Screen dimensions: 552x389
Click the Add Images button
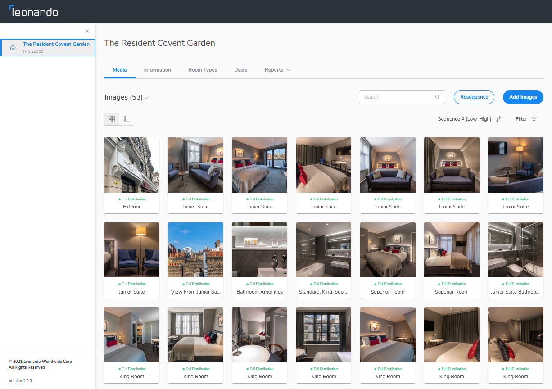point(523,97)
